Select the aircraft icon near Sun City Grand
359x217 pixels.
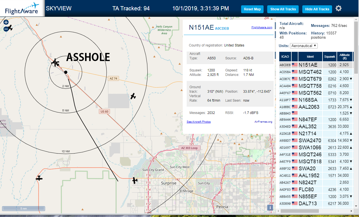point(135,180)
